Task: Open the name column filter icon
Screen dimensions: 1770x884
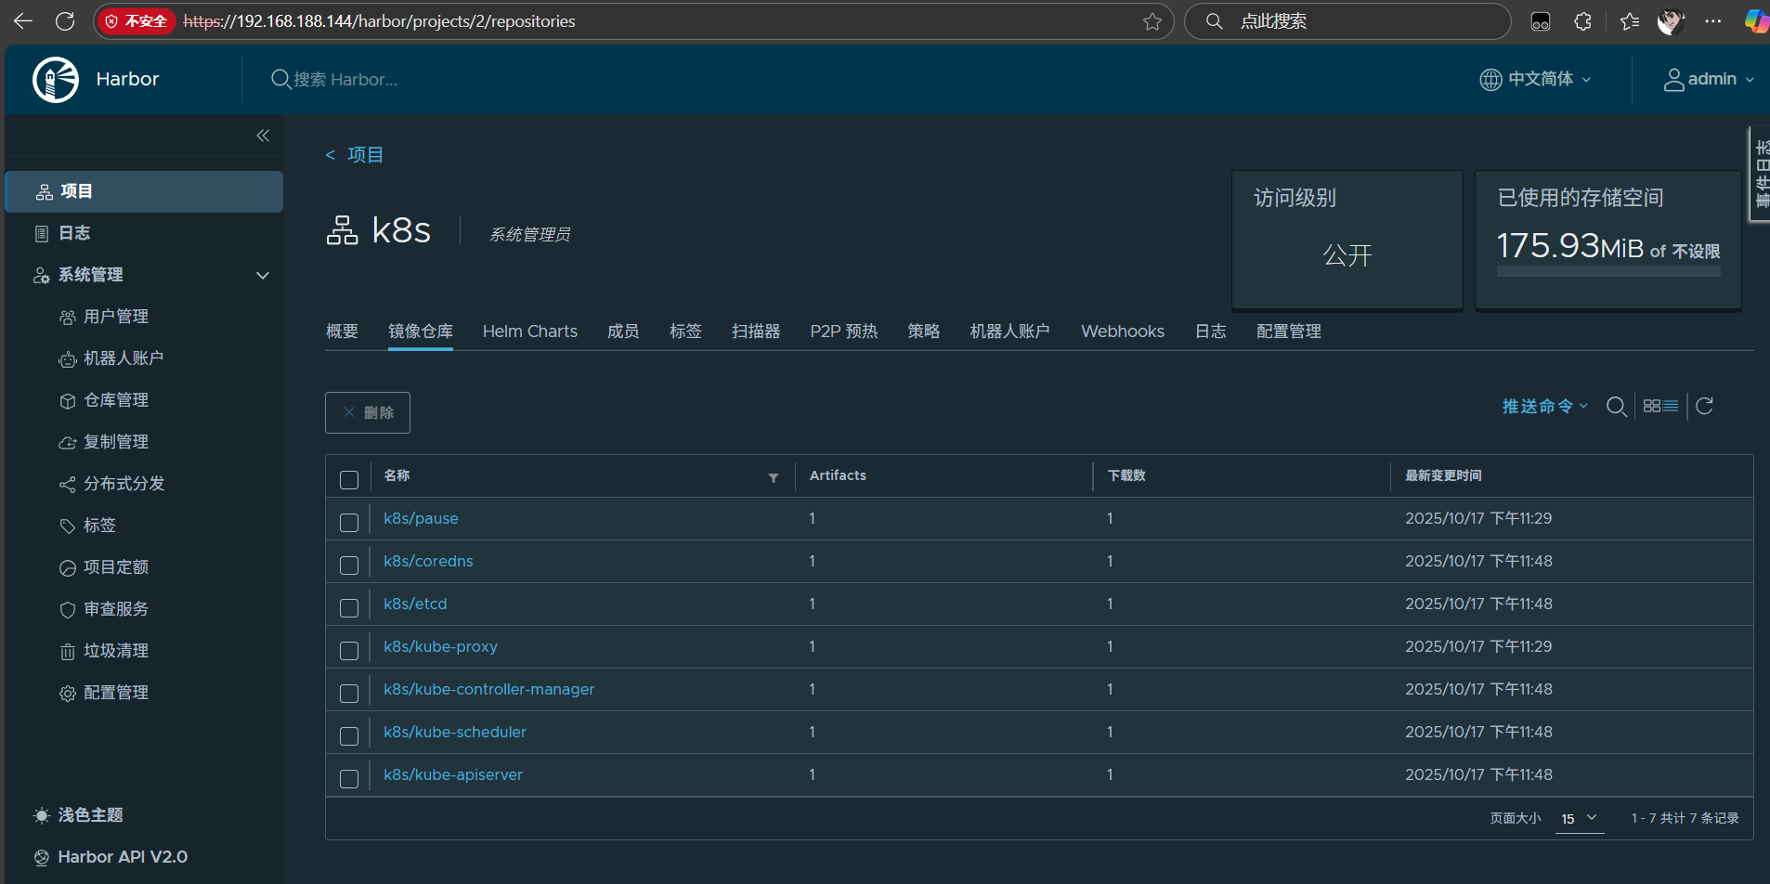Action: (774, 477)
